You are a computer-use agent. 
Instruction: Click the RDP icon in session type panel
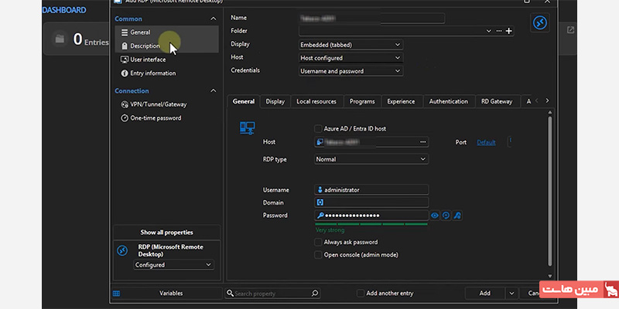tap(122, 250)
